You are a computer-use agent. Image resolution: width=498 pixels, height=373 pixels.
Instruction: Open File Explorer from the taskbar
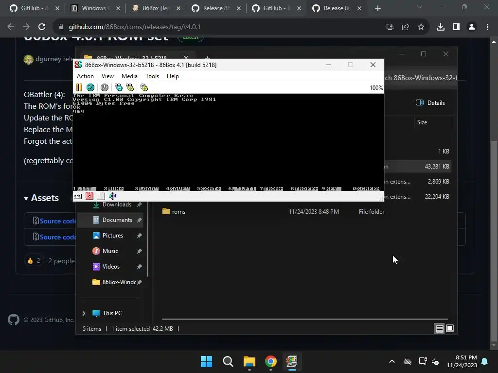coord(249,361)
